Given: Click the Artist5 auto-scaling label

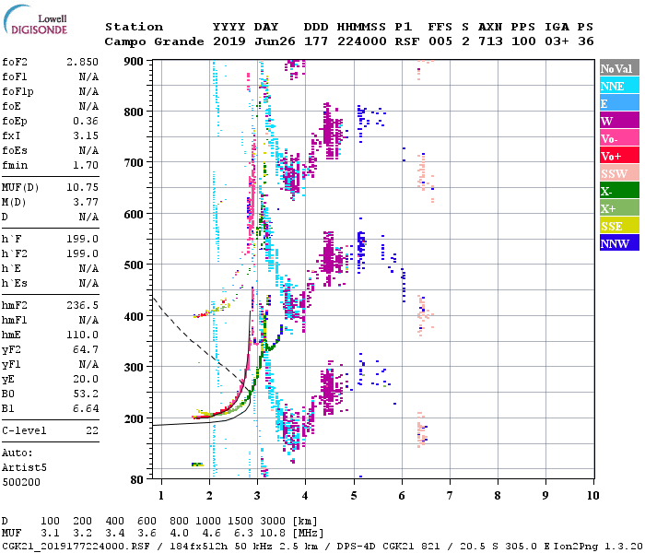Looking at the screenshot, I should pos(24,468).
